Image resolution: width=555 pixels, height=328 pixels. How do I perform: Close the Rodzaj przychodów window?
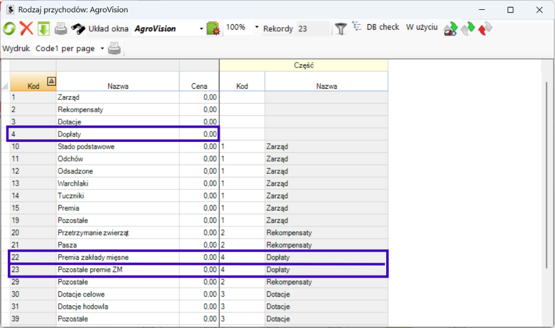click(540, 10)
